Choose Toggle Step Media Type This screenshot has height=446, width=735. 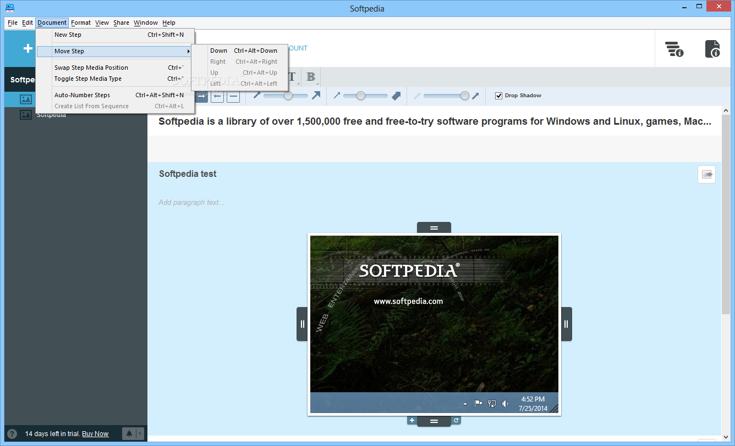coord(116,79)
